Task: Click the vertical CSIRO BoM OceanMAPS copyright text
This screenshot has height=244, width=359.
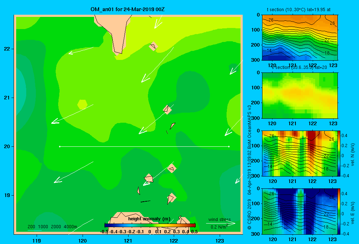Action: click(x=250, y=167)
